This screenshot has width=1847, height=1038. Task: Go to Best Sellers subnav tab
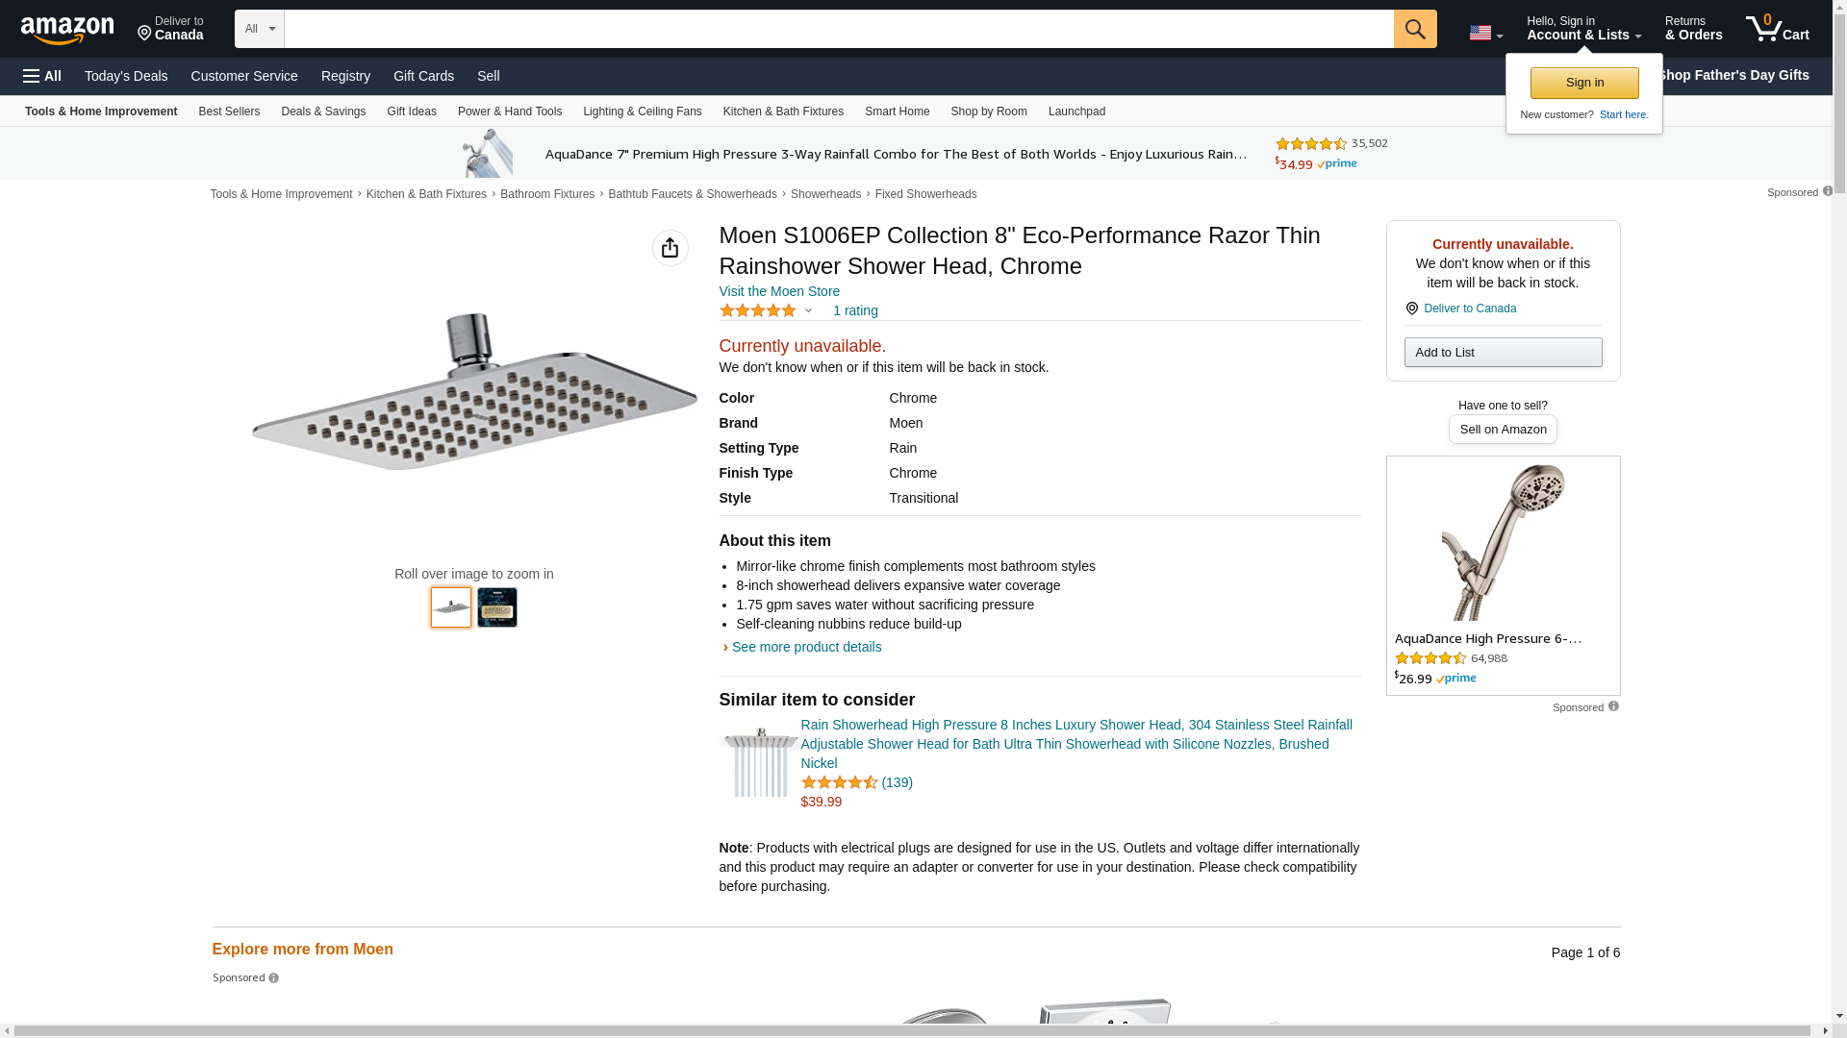(229, 111)
